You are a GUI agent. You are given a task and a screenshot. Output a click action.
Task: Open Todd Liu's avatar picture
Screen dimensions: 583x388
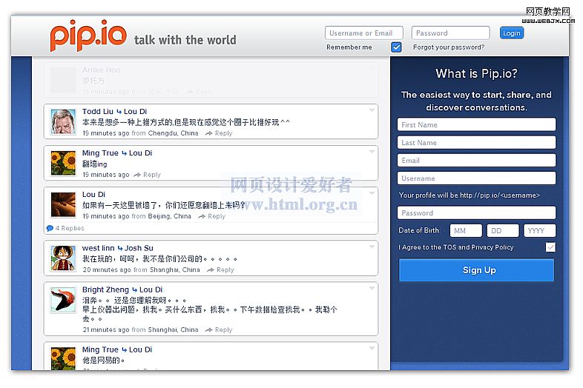coord(63,121)
